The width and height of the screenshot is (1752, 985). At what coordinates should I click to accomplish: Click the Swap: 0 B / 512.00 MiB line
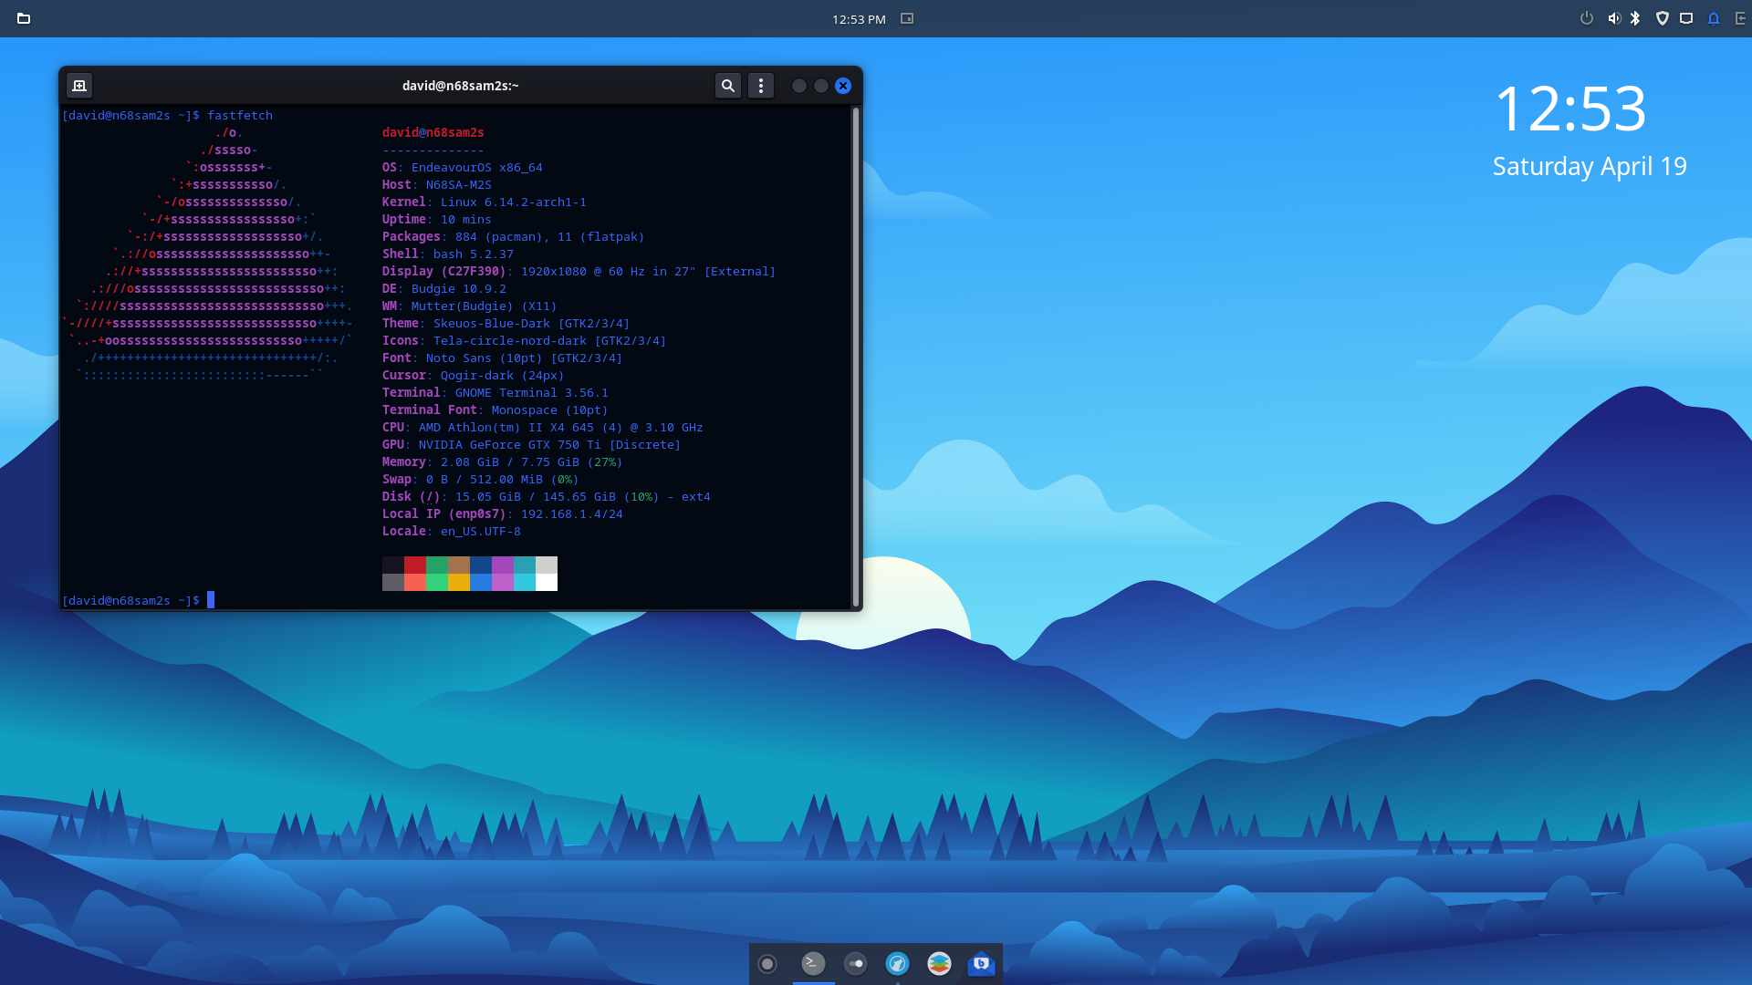tap(481, 480)
